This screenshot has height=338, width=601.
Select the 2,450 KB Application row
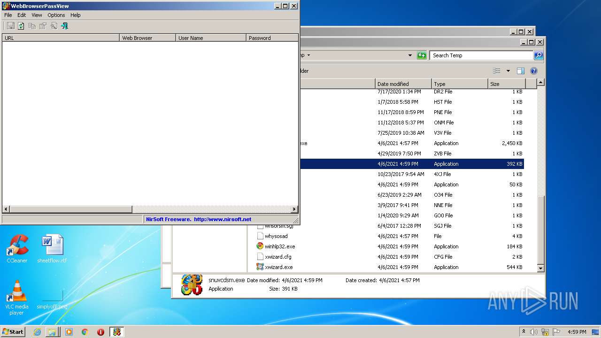[x=412, y=143]
